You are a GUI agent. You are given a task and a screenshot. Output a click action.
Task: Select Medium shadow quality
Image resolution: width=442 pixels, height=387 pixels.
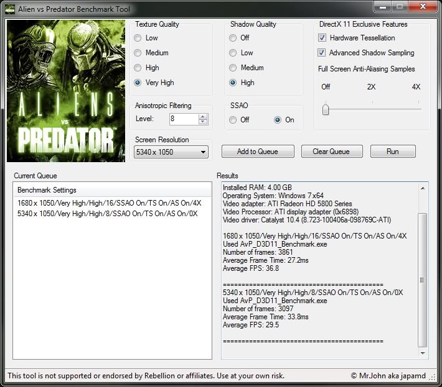tap(233, 68)
